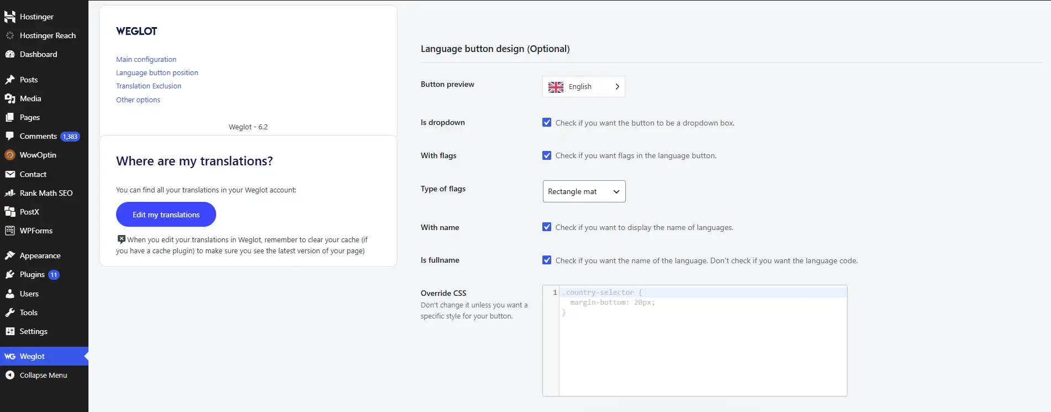Click the Plugins plug icon
The height and width of the screenshot is (412, 1051).
coord(10,274)
